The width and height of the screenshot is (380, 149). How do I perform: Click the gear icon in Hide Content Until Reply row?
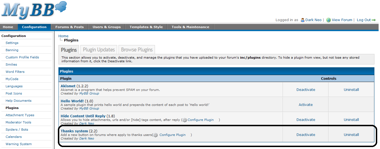[x=185, y=120]
